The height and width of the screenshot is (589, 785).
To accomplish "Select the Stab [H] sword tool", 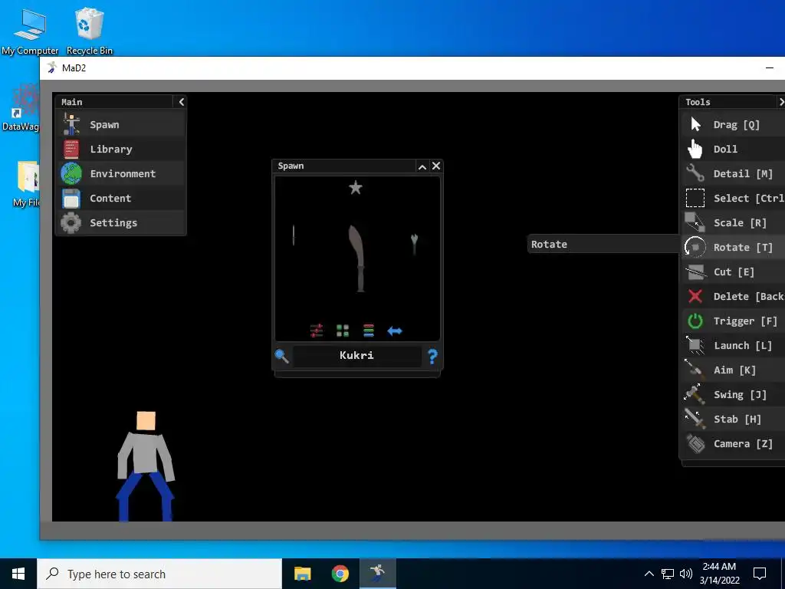I will 734,419.
